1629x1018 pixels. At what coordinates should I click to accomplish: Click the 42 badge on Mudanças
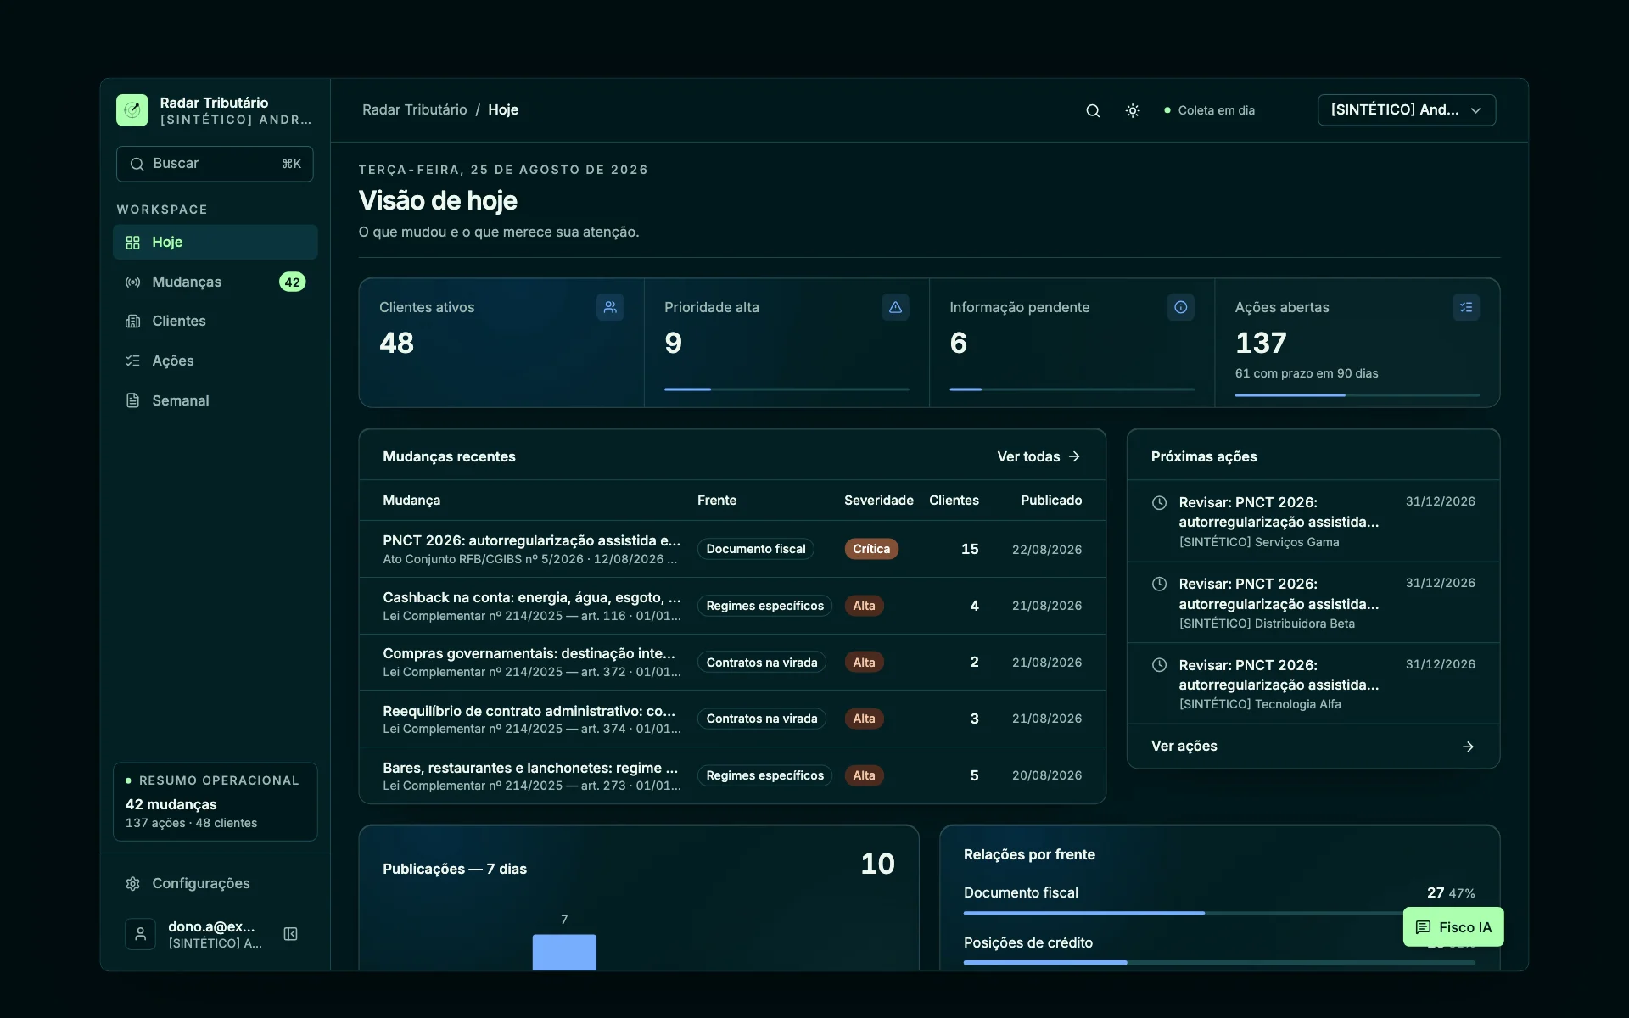tap(292, 282)
